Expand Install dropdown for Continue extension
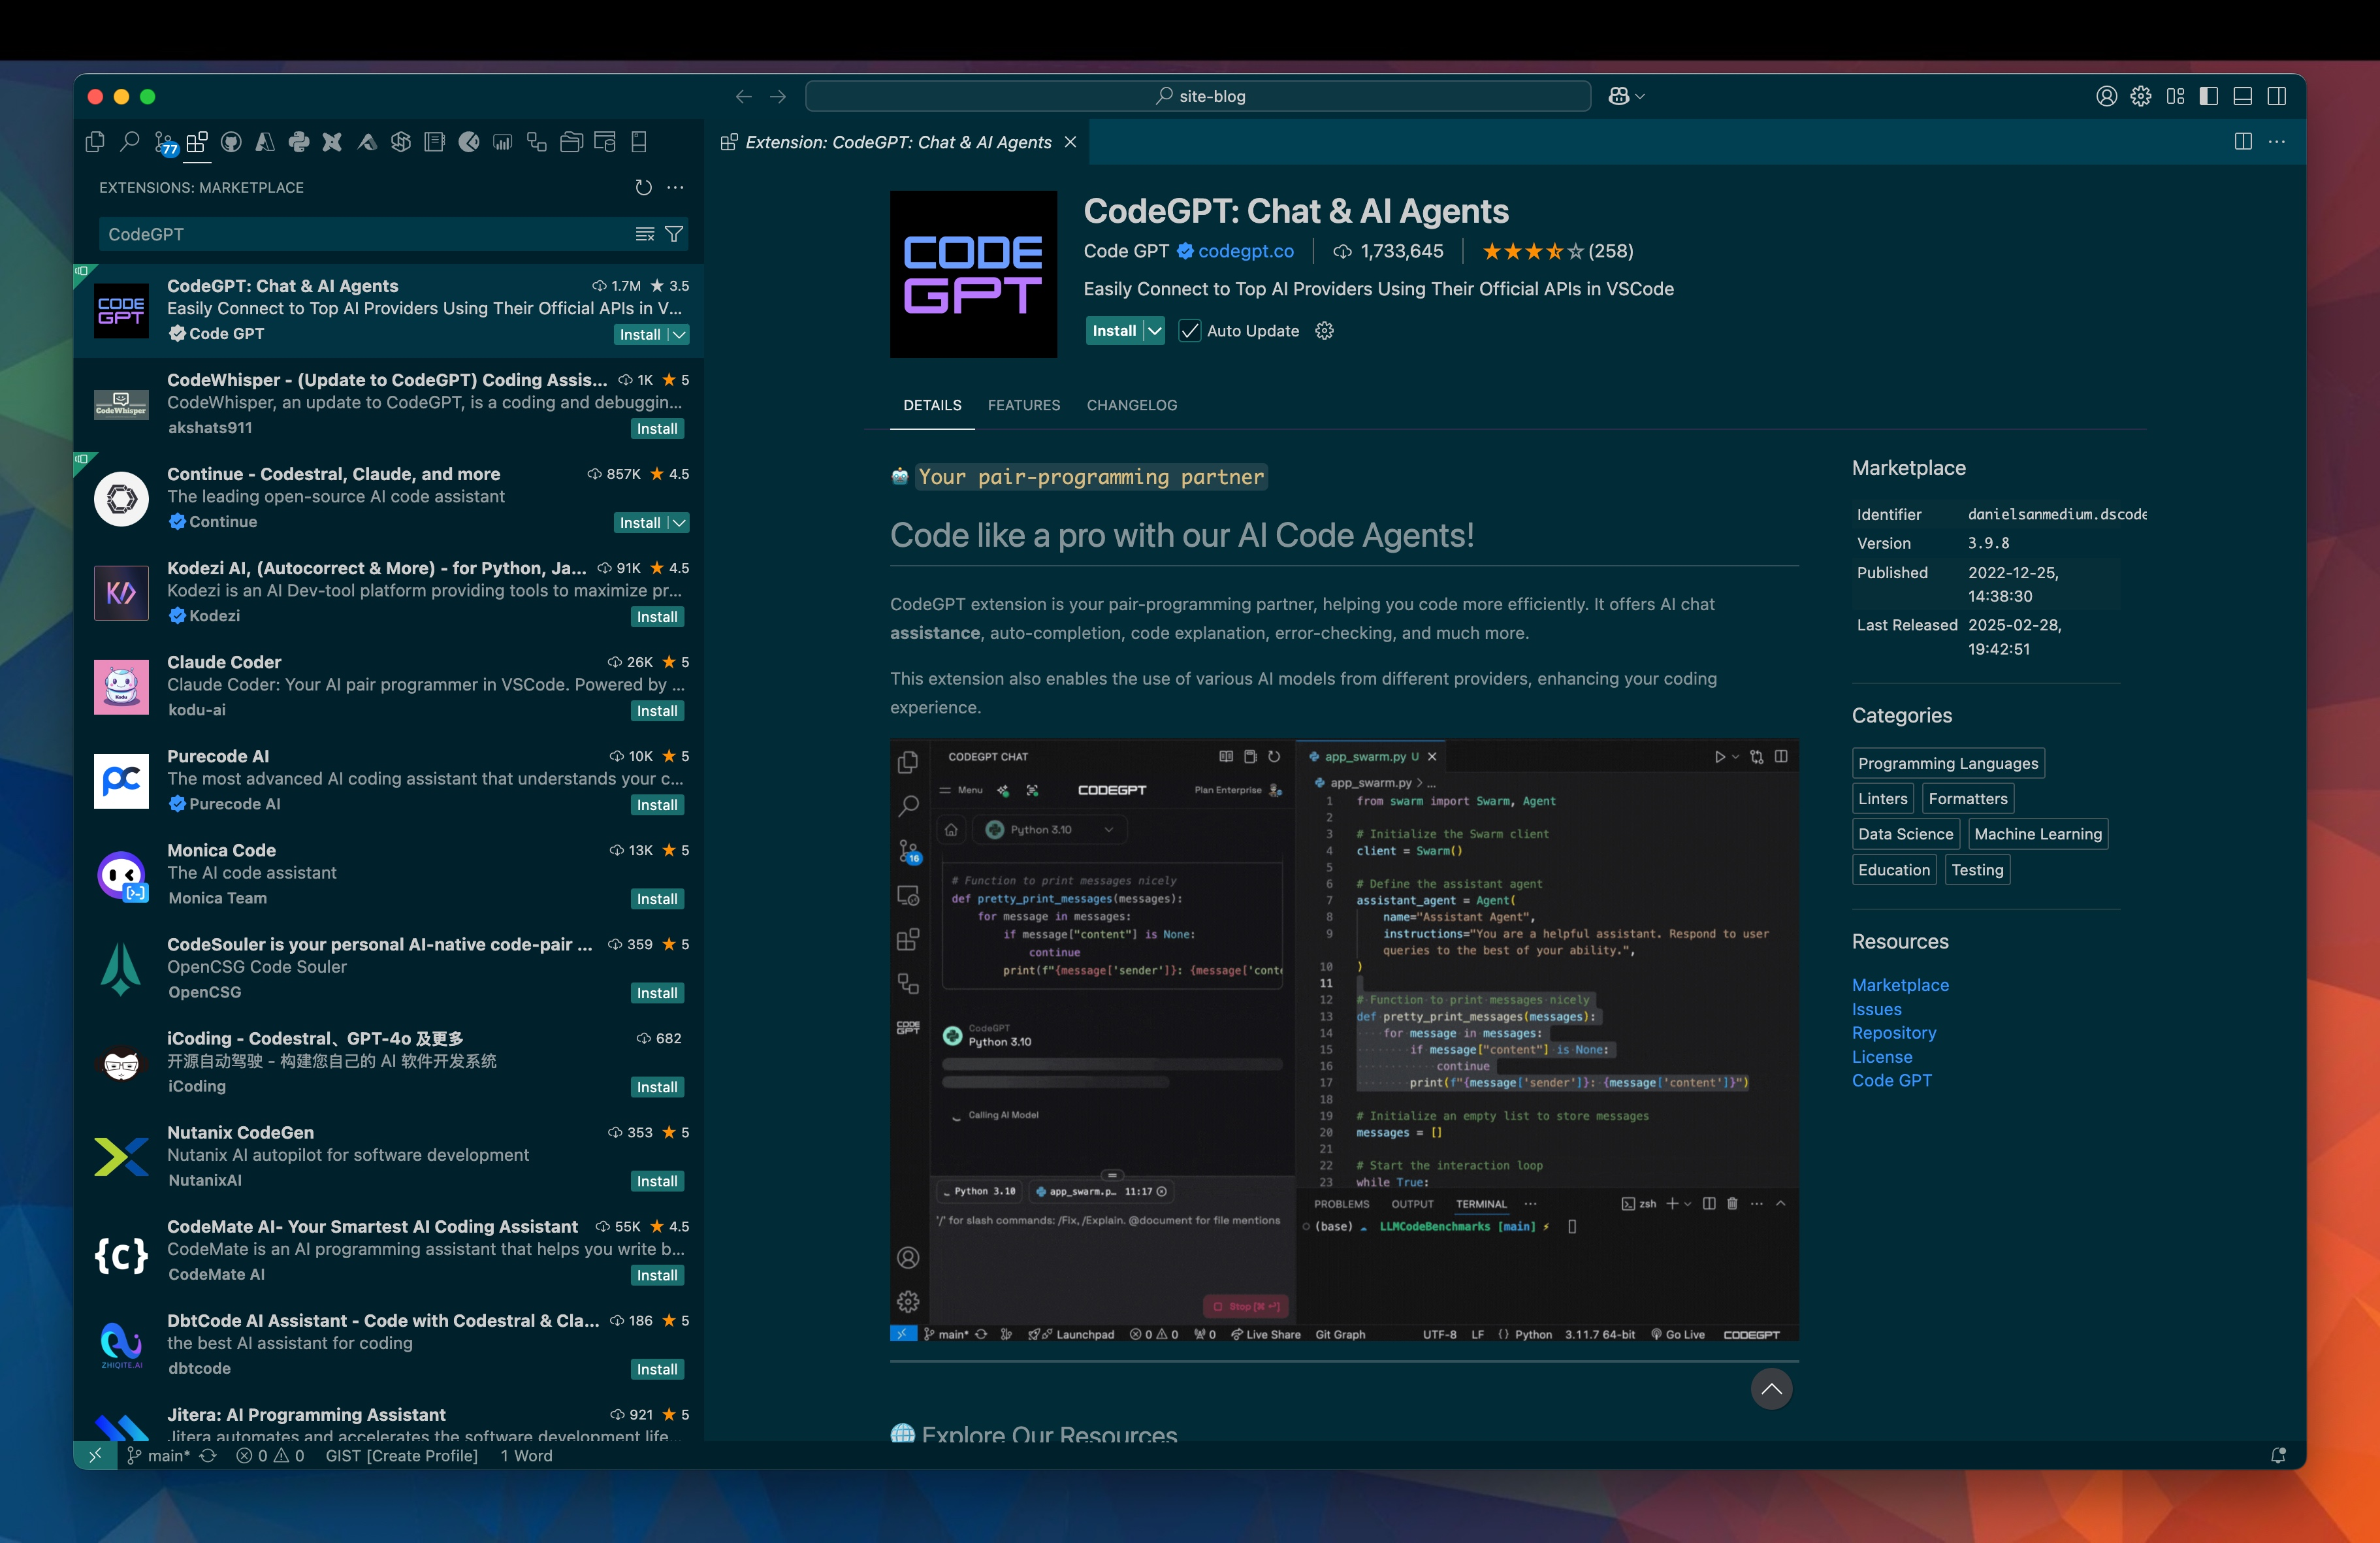The width and height of the screenshot is (2380, 1543). click(679, 523)
